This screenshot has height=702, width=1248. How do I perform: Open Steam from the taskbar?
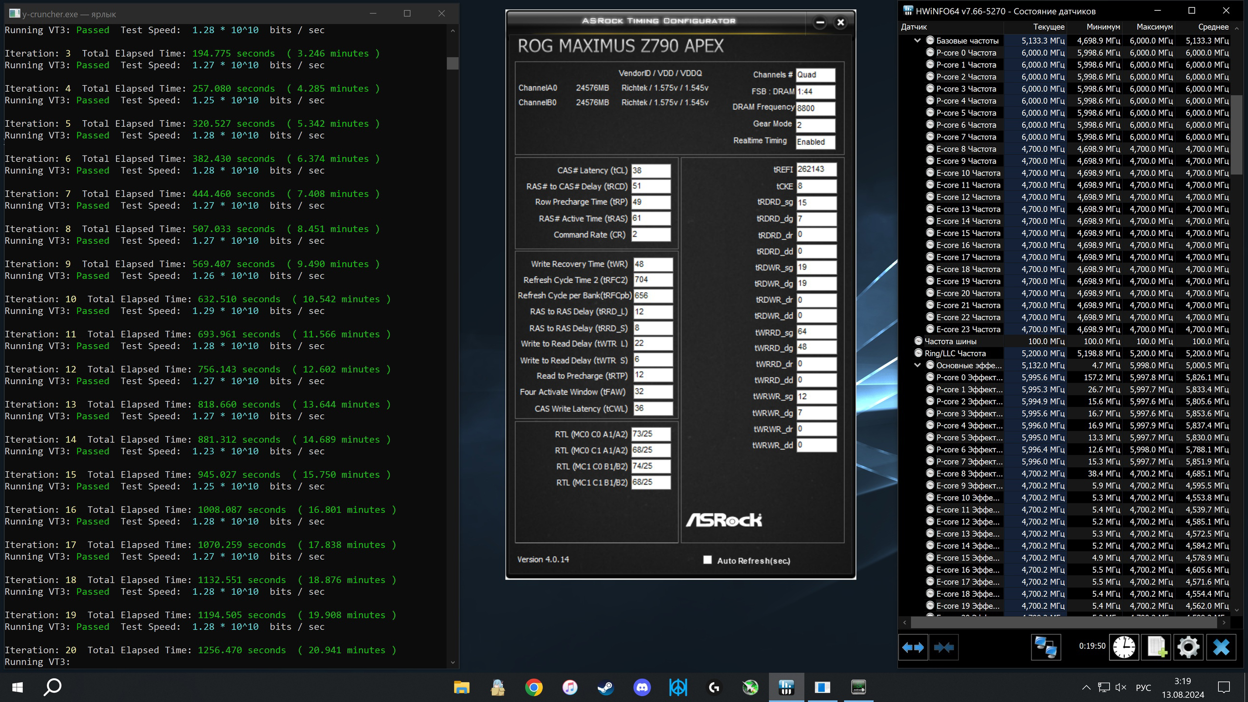(605, 687)
